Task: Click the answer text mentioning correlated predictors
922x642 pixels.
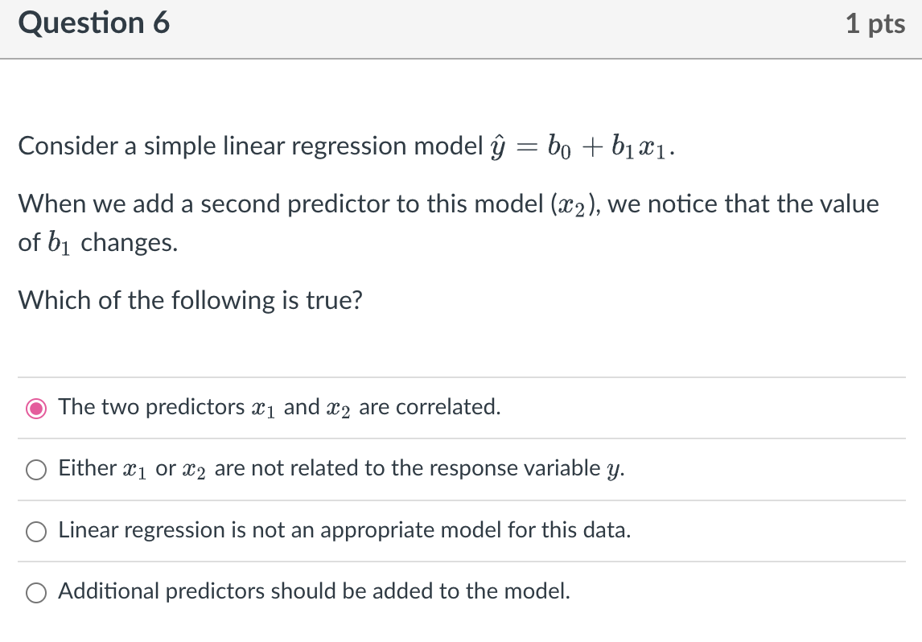Action: [279, 408]
